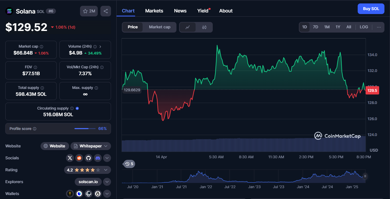This screenshot has width=390, height=199.
Task: Set chart range to All
Action: tap(349, 27)
